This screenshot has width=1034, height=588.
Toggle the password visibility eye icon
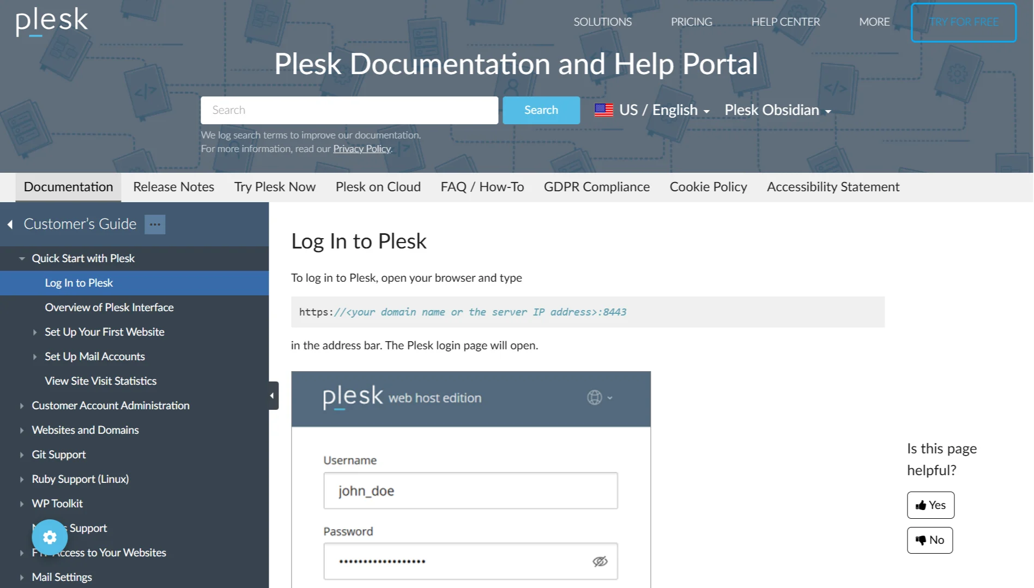tap(600, 561)
